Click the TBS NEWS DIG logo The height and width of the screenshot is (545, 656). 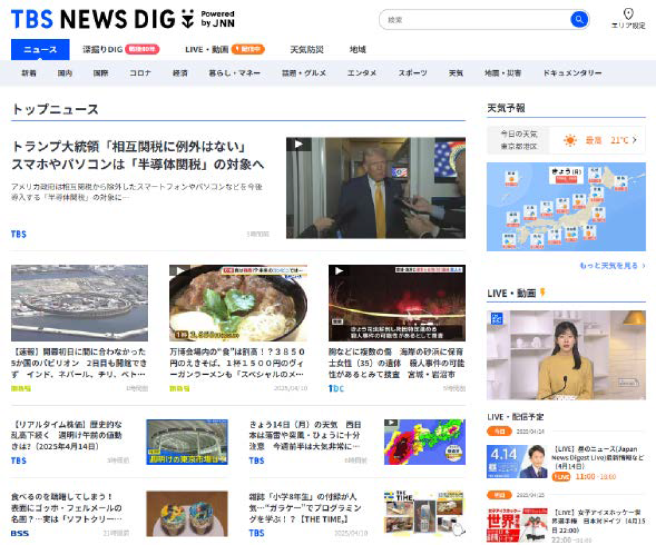pos(123,19)
